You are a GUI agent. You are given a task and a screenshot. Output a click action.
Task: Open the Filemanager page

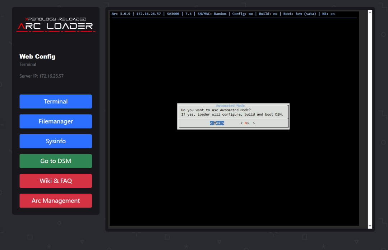(x=56, y=121)
